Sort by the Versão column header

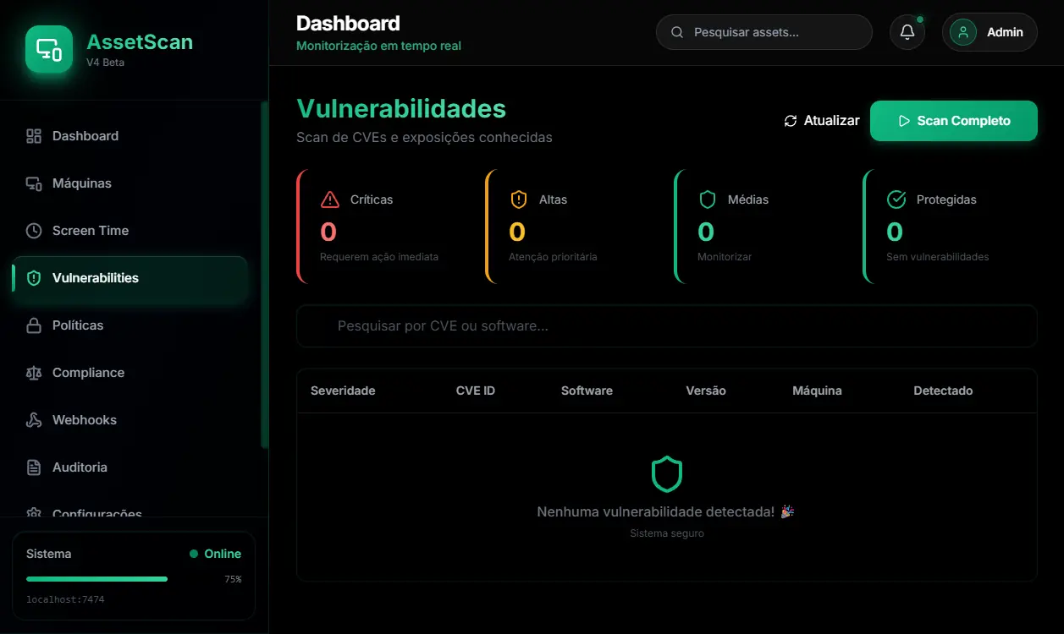[706, 391]
